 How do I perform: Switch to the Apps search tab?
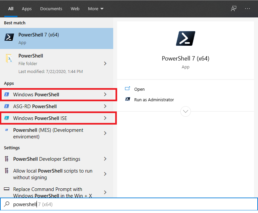pyautogui.click(x=27, y=9)
